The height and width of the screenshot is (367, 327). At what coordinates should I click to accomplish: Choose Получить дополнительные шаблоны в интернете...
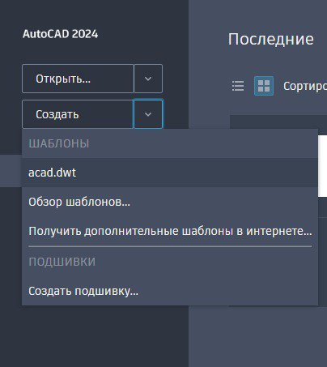pyautogui.click(x=170, y=231)
